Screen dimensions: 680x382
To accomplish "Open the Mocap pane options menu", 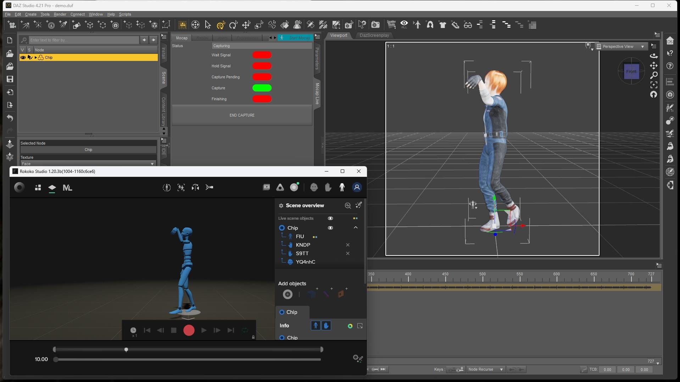I will click(317, 36).
